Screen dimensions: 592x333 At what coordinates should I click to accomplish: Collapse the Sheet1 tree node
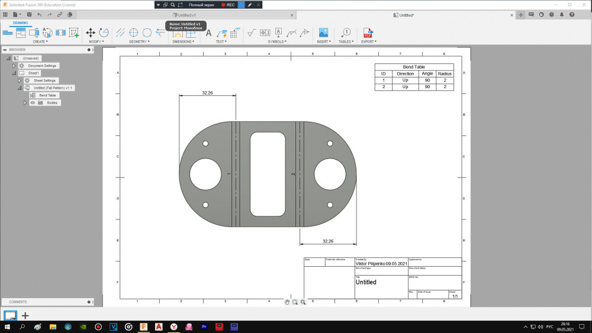pos(14,73)
